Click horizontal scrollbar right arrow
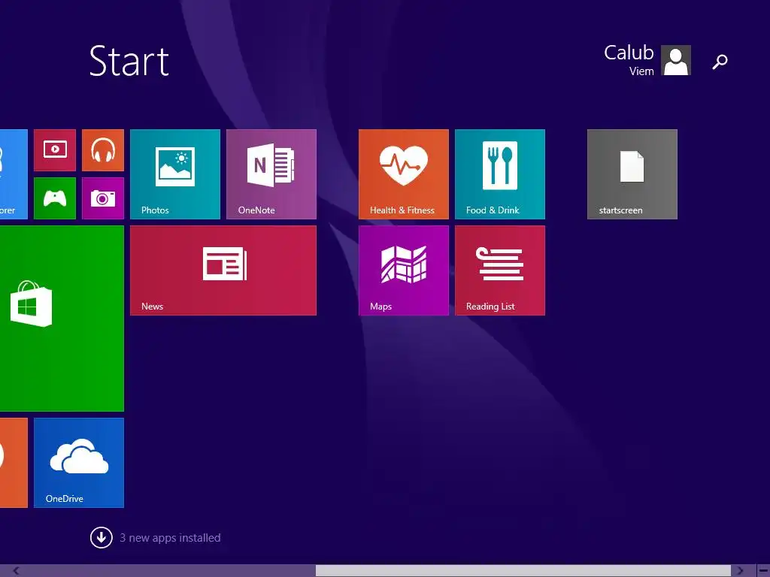770x577 pixels. tap(740, 571)
